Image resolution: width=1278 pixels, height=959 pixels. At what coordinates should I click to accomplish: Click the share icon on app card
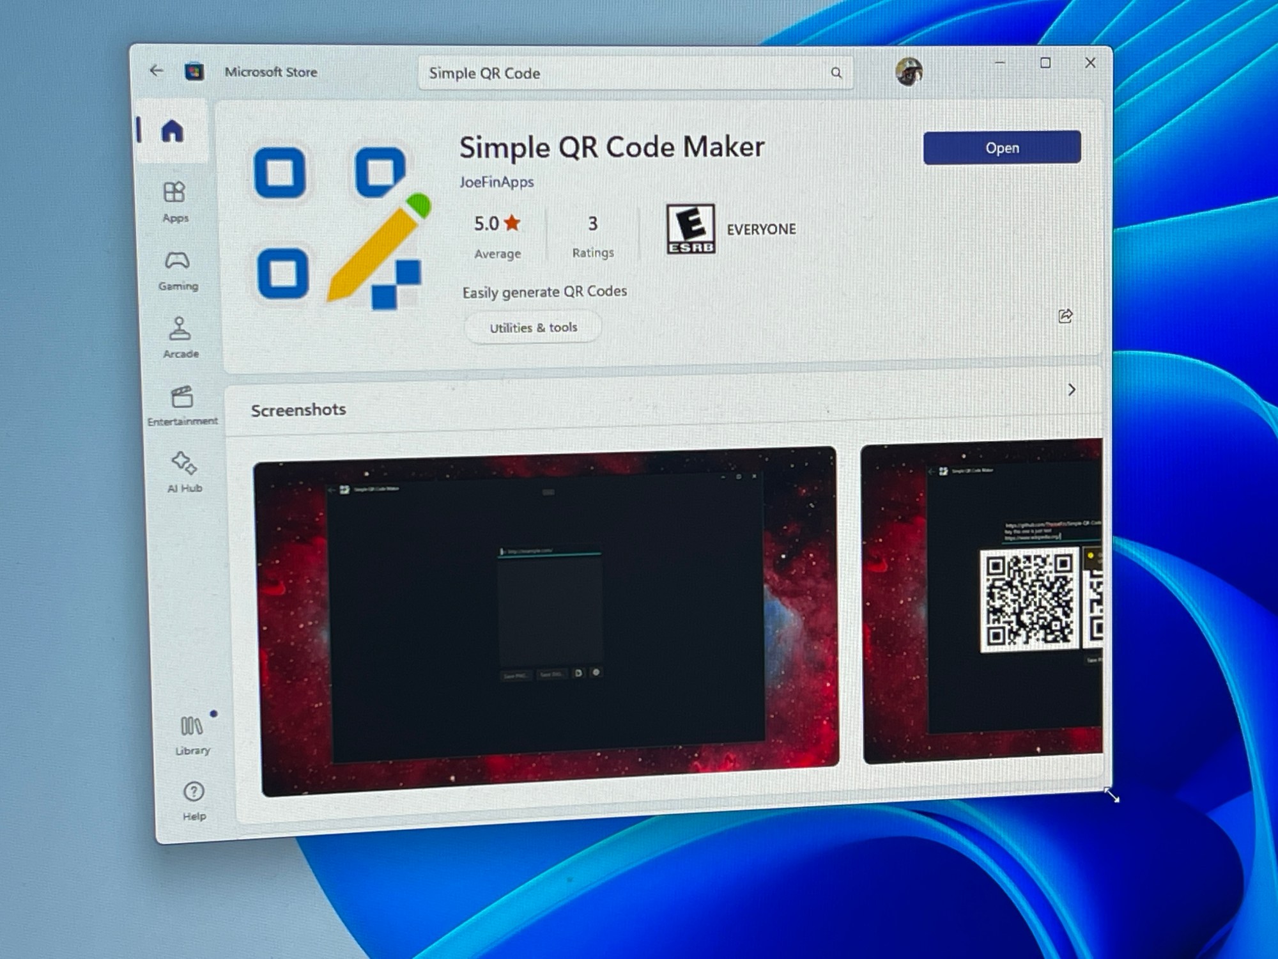1065,316
